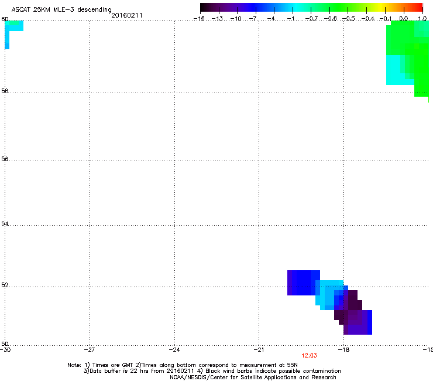Click the 1.0 label on the color bar

tap(422, 19)
